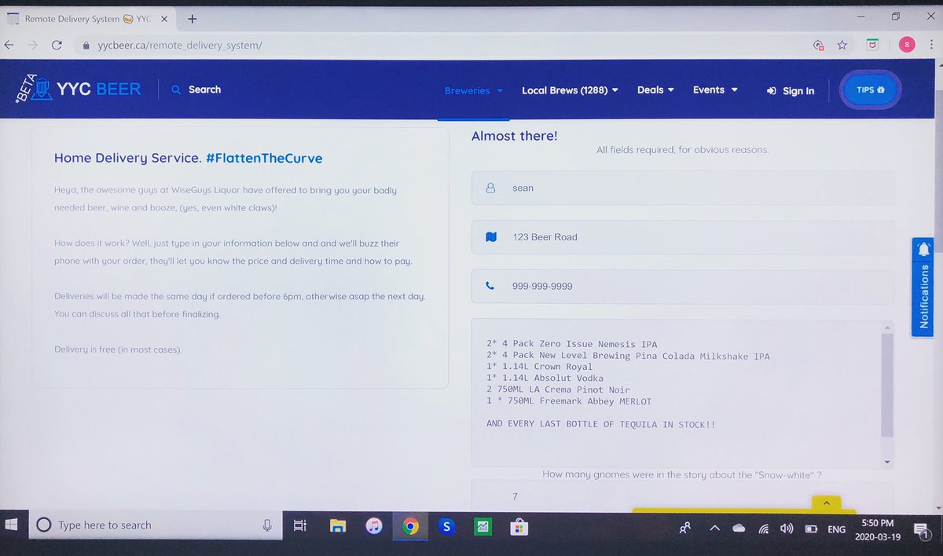Click the Chrome taskbar icon

pyautogui.click(x=410, y=526)
